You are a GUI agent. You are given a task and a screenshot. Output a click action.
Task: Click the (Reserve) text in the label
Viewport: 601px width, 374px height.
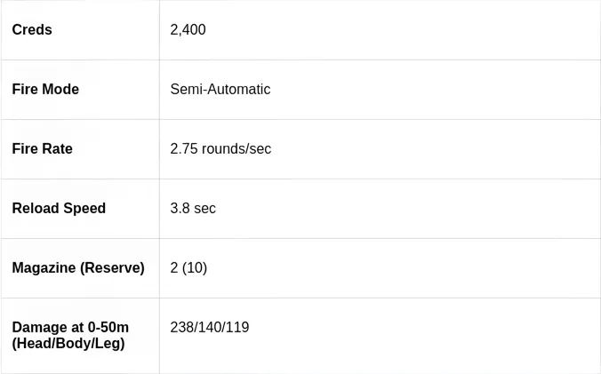(112, 268)
